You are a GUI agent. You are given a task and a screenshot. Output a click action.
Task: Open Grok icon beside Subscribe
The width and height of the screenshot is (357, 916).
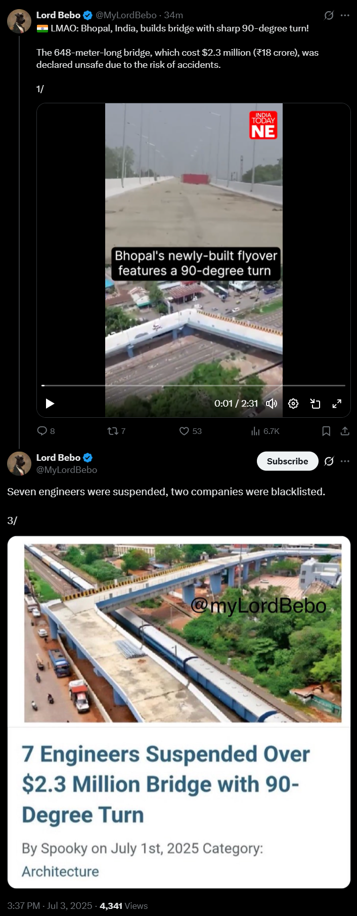click(x=329, y=461)
